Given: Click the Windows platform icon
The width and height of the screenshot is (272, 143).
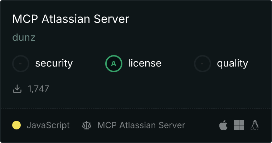Looking at the screenshot, I should click(239, 125).
